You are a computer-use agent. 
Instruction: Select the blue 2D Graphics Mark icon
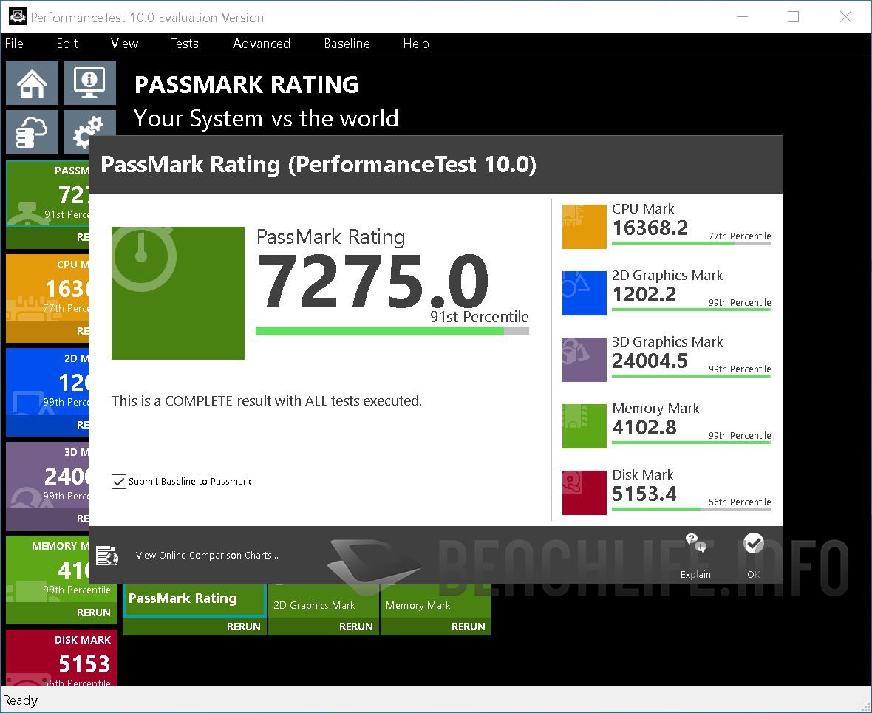pos(584,293)
